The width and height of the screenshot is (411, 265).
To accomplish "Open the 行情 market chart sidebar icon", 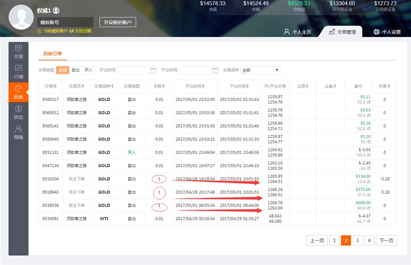I will coord(18,72).
